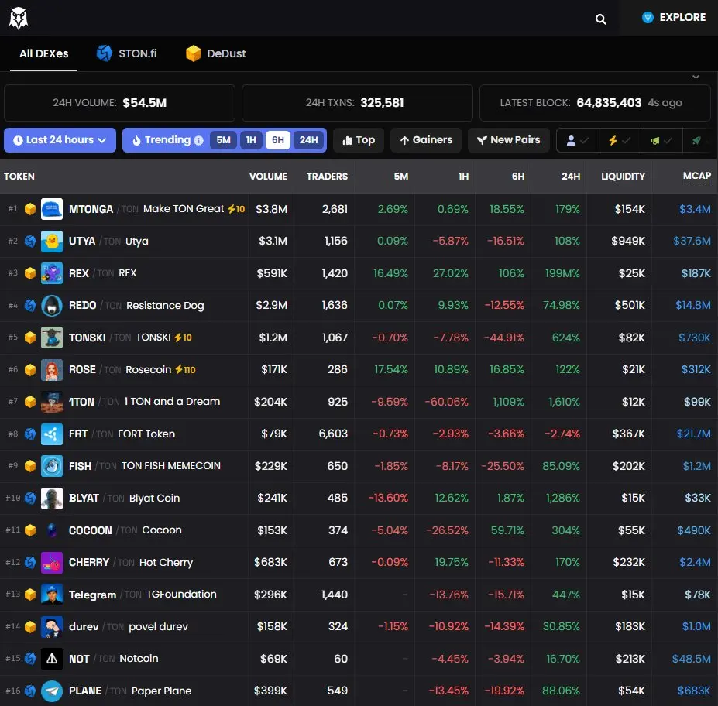Click the CHERRY volume $683K
718x706 pixels.
click(x=270, y=562)
